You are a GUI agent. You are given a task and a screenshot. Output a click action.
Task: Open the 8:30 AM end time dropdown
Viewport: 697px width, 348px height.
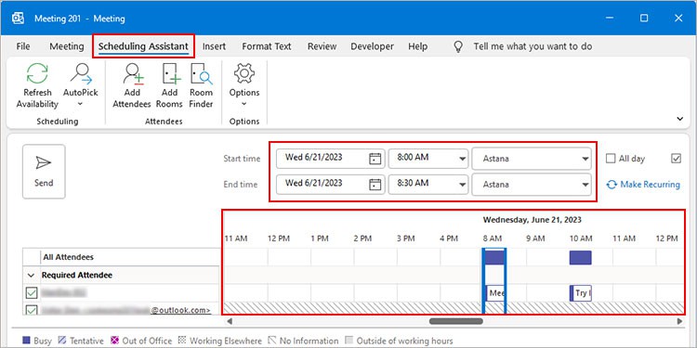click(463, 185)
